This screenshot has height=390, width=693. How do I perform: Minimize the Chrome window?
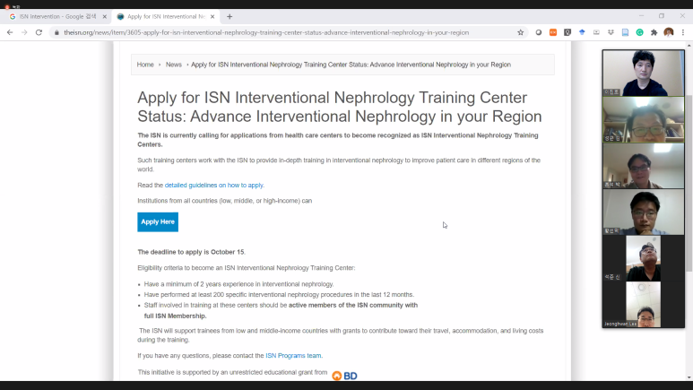(x=641, y=16)
